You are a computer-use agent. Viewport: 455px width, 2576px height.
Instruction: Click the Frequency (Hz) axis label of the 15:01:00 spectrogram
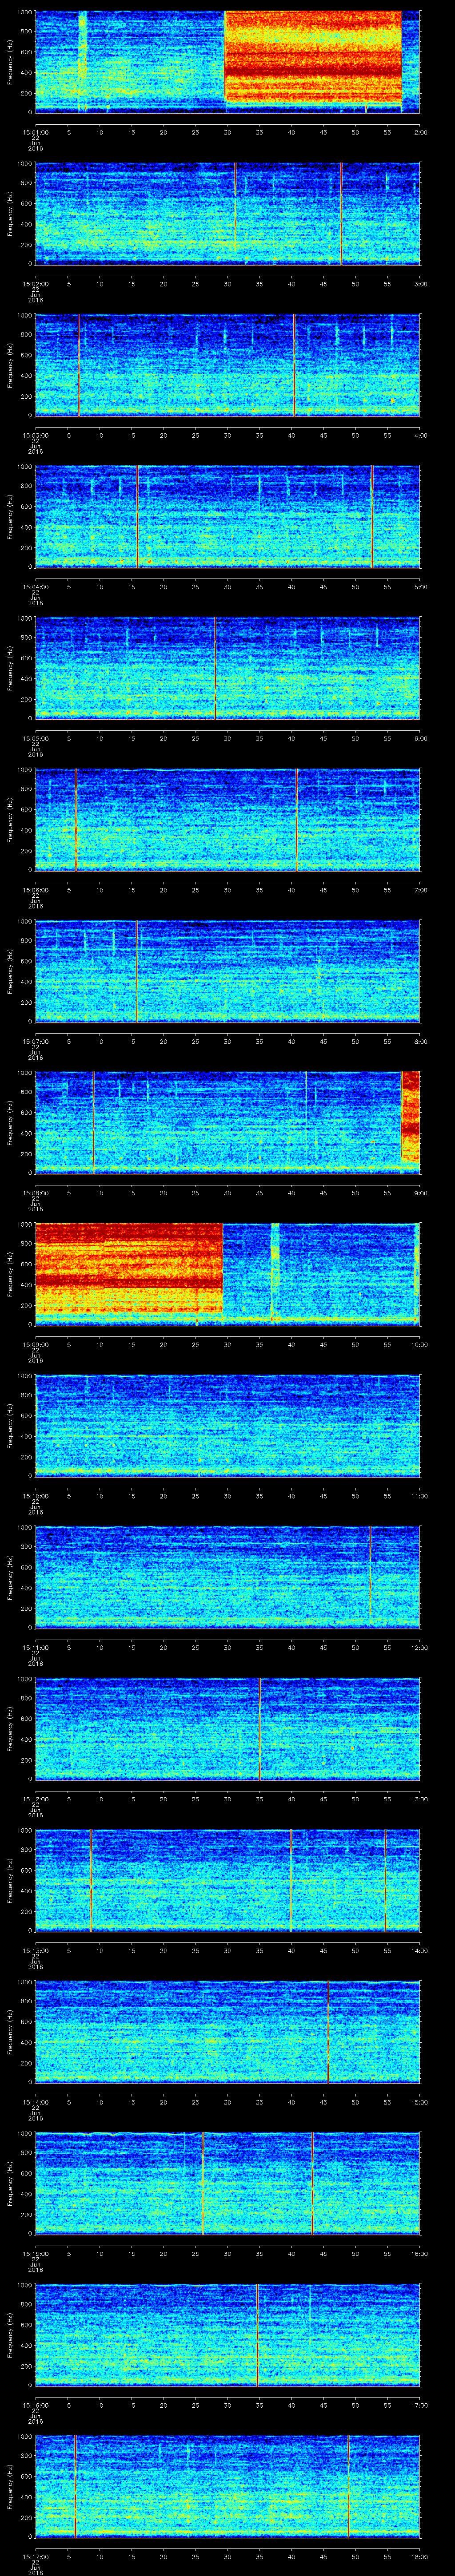tap(10, 62)
